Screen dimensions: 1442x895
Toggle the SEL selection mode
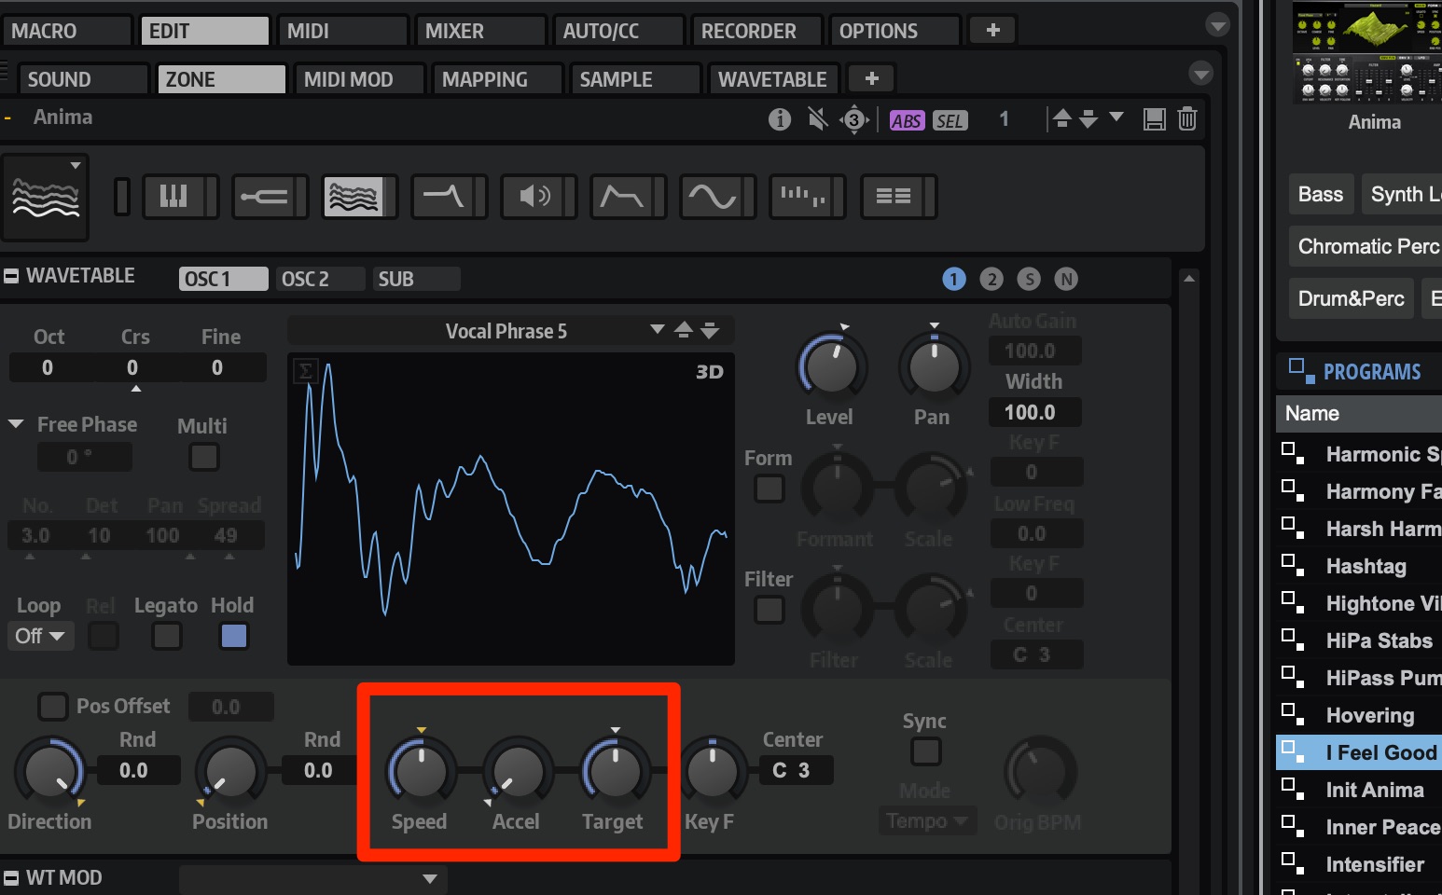pos(950,120)
